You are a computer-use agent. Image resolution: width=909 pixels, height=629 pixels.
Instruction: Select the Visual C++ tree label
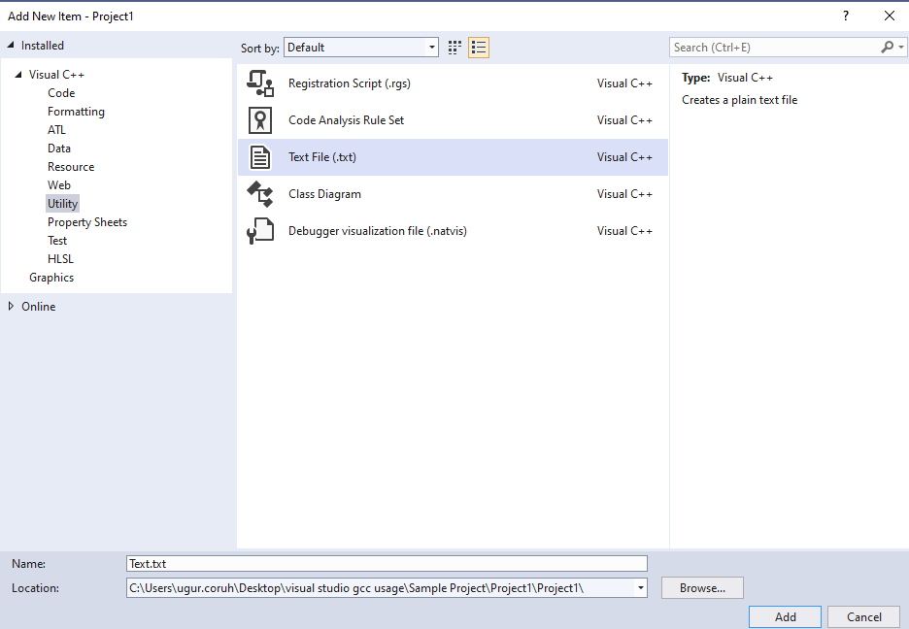[x=56, y=75]
